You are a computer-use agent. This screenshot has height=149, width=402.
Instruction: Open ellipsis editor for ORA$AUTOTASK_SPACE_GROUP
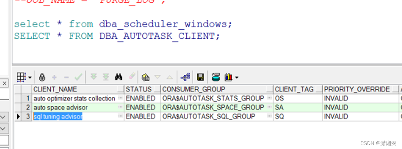270,108
